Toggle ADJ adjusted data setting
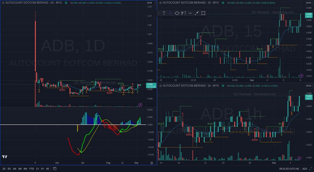Viewport: 314px width, 172px height. [305, 169]
